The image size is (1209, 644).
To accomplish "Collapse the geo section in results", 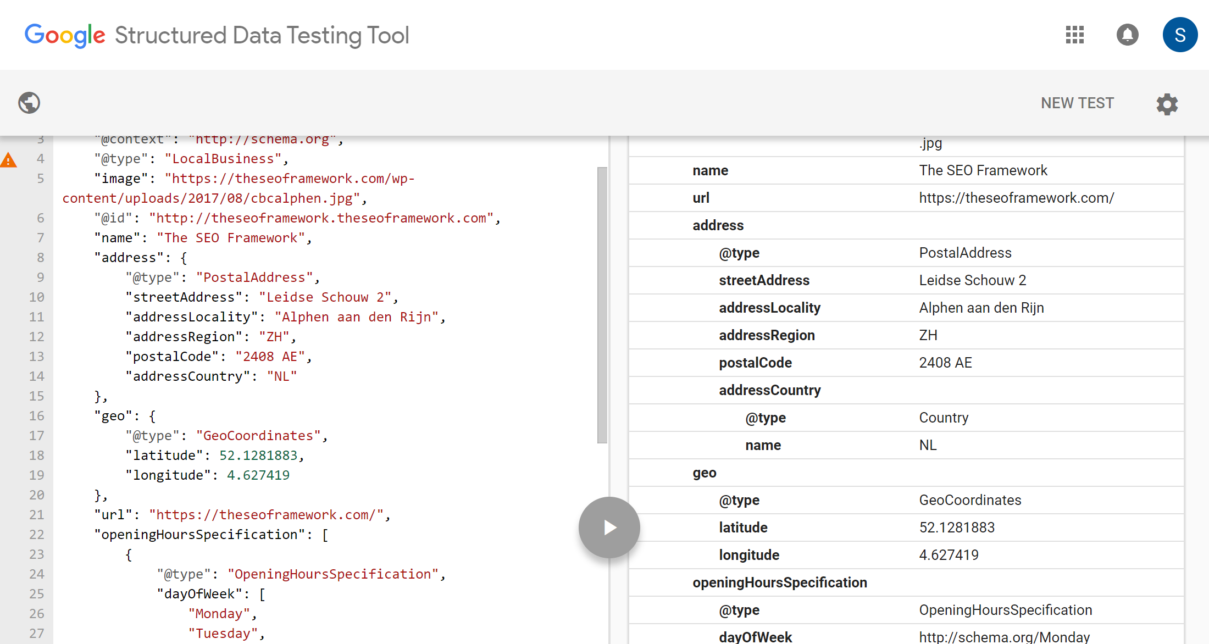I will pyautogui.click(x=705, y=473).
